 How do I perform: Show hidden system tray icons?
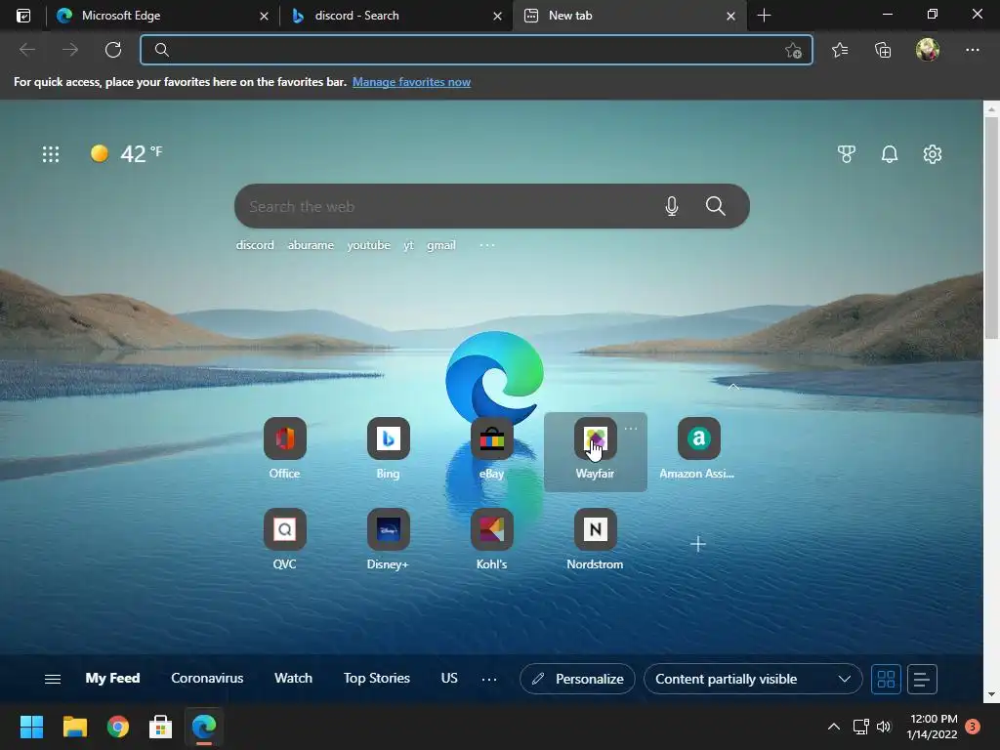point(834,727)
